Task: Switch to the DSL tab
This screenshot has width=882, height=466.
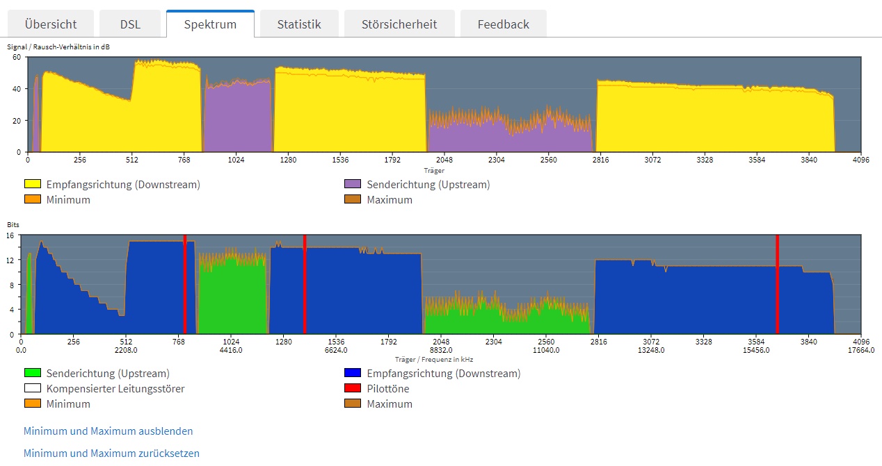Action: coord(130,24)
